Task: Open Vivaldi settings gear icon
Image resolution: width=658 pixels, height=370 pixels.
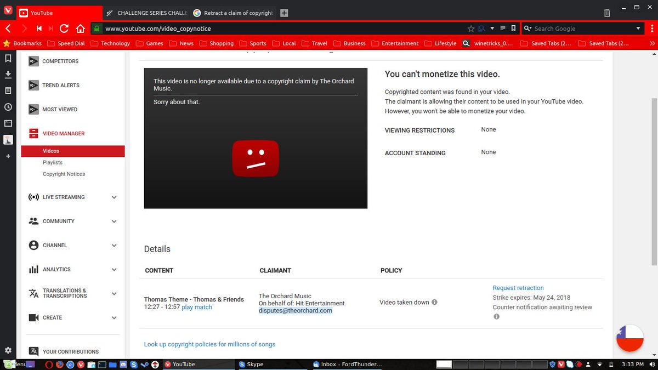Action: pos(8,350)
